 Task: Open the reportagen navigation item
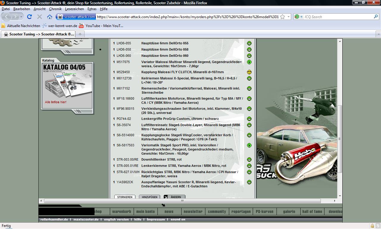coord(241,211)
